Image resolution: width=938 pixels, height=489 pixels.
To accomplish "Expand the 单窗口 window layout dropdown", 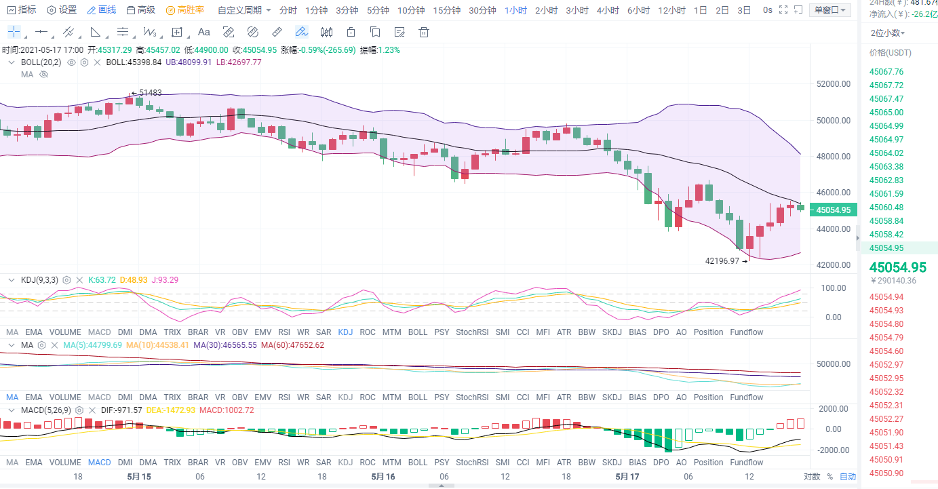I will (x=831, y=10).
